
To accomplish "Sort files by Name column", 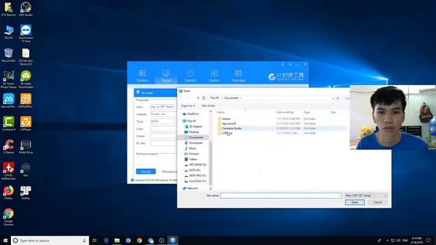I will point(221,112).
